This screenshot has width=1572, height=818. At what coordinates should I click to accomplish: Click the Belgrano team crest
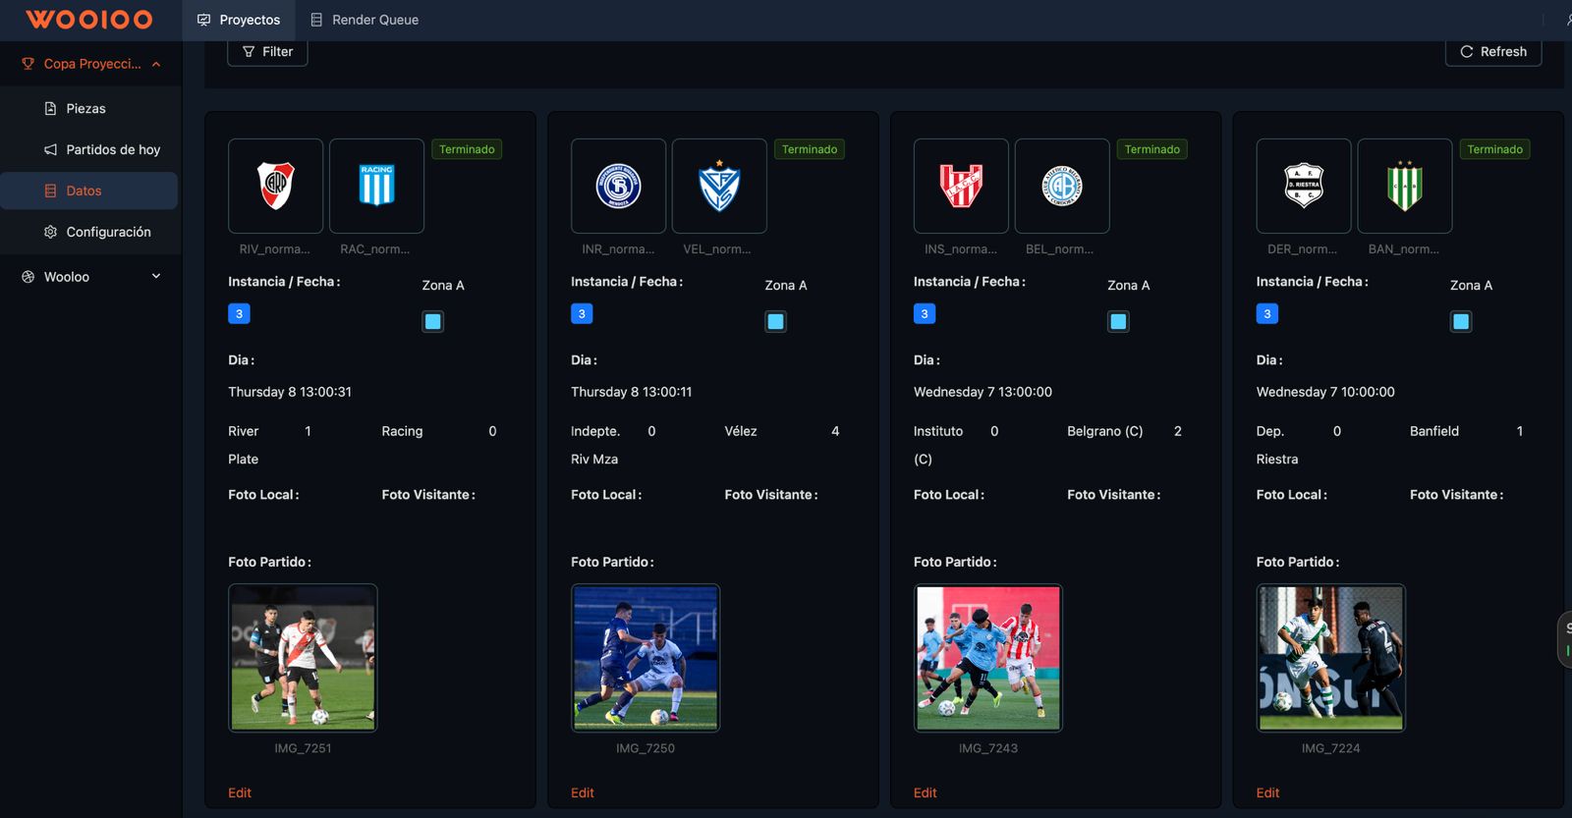(1061, 186)
